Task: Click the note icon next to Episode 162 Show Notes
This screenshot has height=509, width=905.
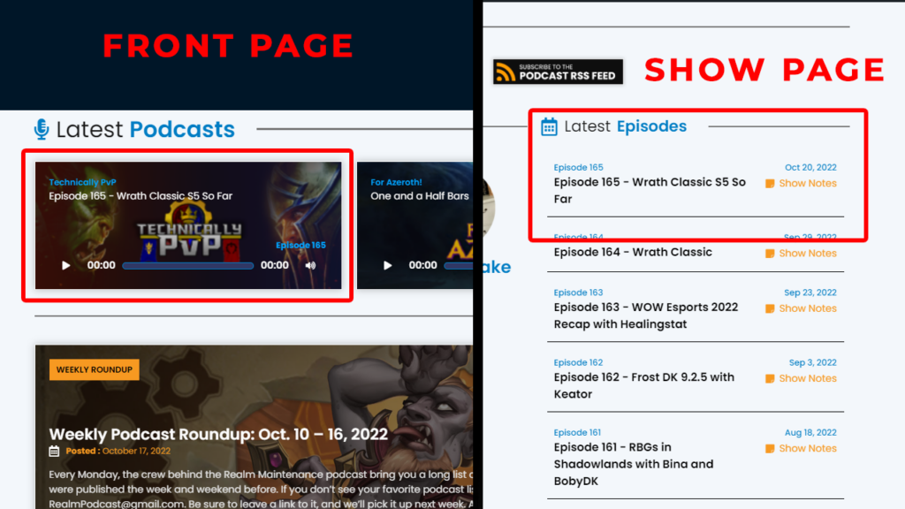Action: pos(770,378)
